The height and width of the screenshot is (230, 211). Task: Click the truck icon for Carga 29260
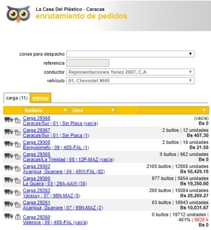click(9, 216)
